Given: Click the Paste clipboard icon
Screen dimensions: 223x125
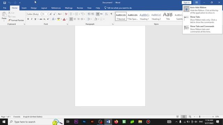Looking at the screenshot, I should coord(4,15).
